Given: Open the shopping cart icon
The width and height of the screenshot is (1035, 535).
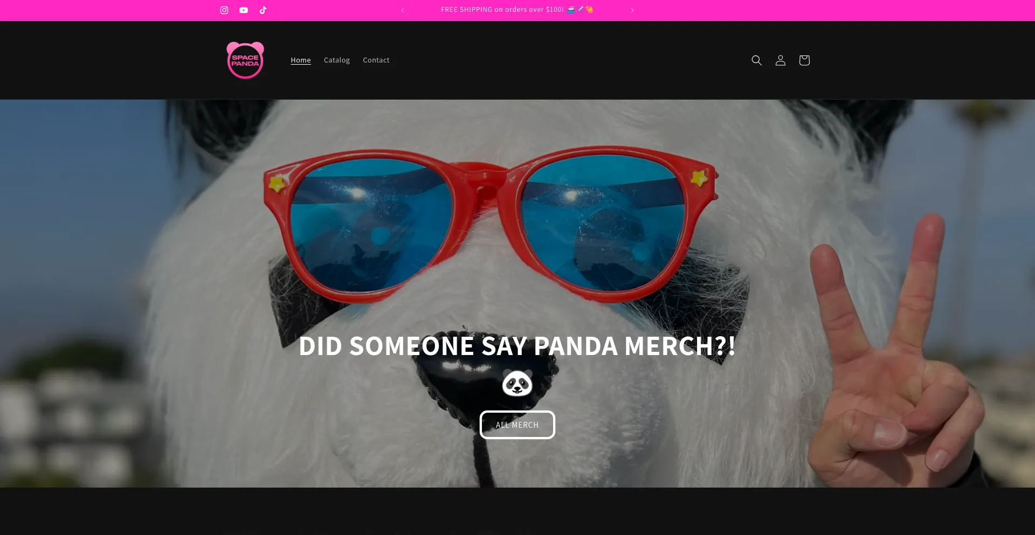Looking at the screenshot, I should tap(804, 60).
